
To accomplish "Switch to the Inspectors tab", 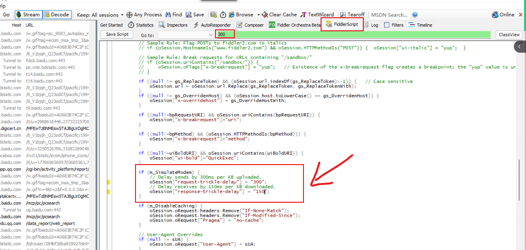I will coord(173,25).
